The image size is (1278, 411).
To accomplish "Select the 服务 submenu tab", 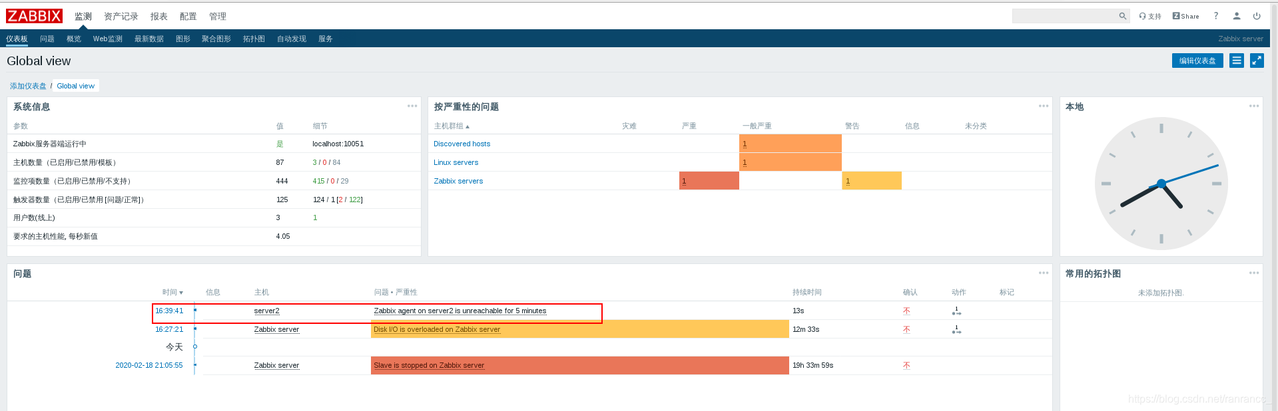I will pos(326,39).
